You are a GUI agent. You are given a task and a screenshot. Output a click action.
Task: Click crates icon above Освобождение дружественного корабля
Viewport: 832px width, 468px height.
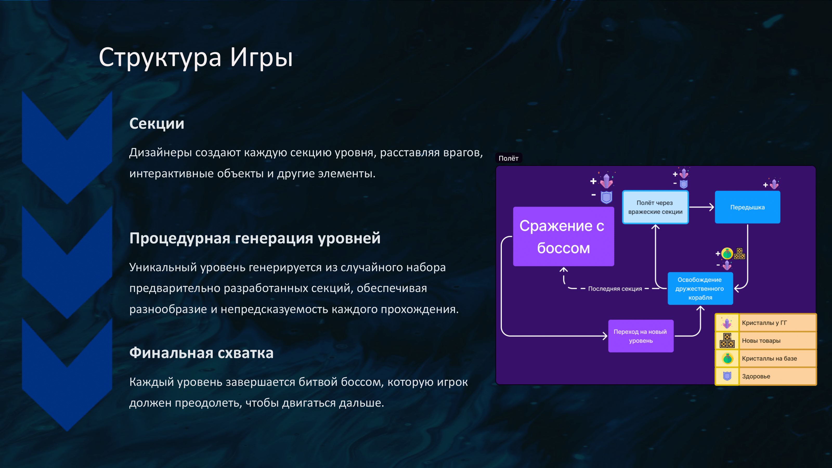tap(739, 253)
